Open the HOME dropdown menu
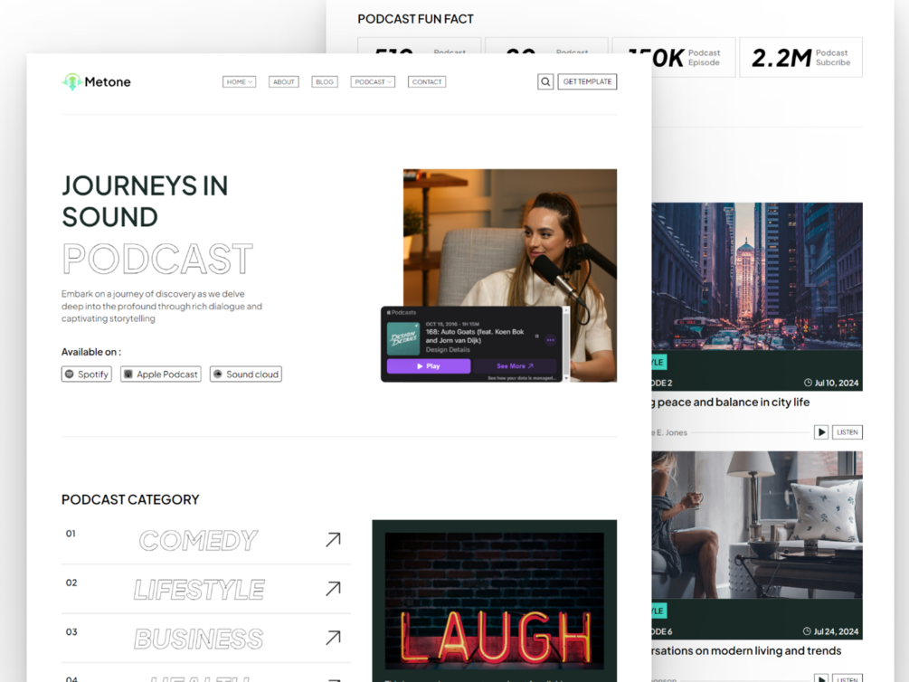 239,81
